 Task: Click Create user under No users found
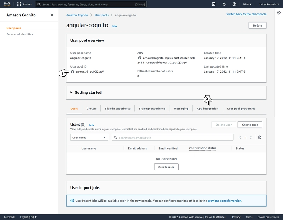166,167
